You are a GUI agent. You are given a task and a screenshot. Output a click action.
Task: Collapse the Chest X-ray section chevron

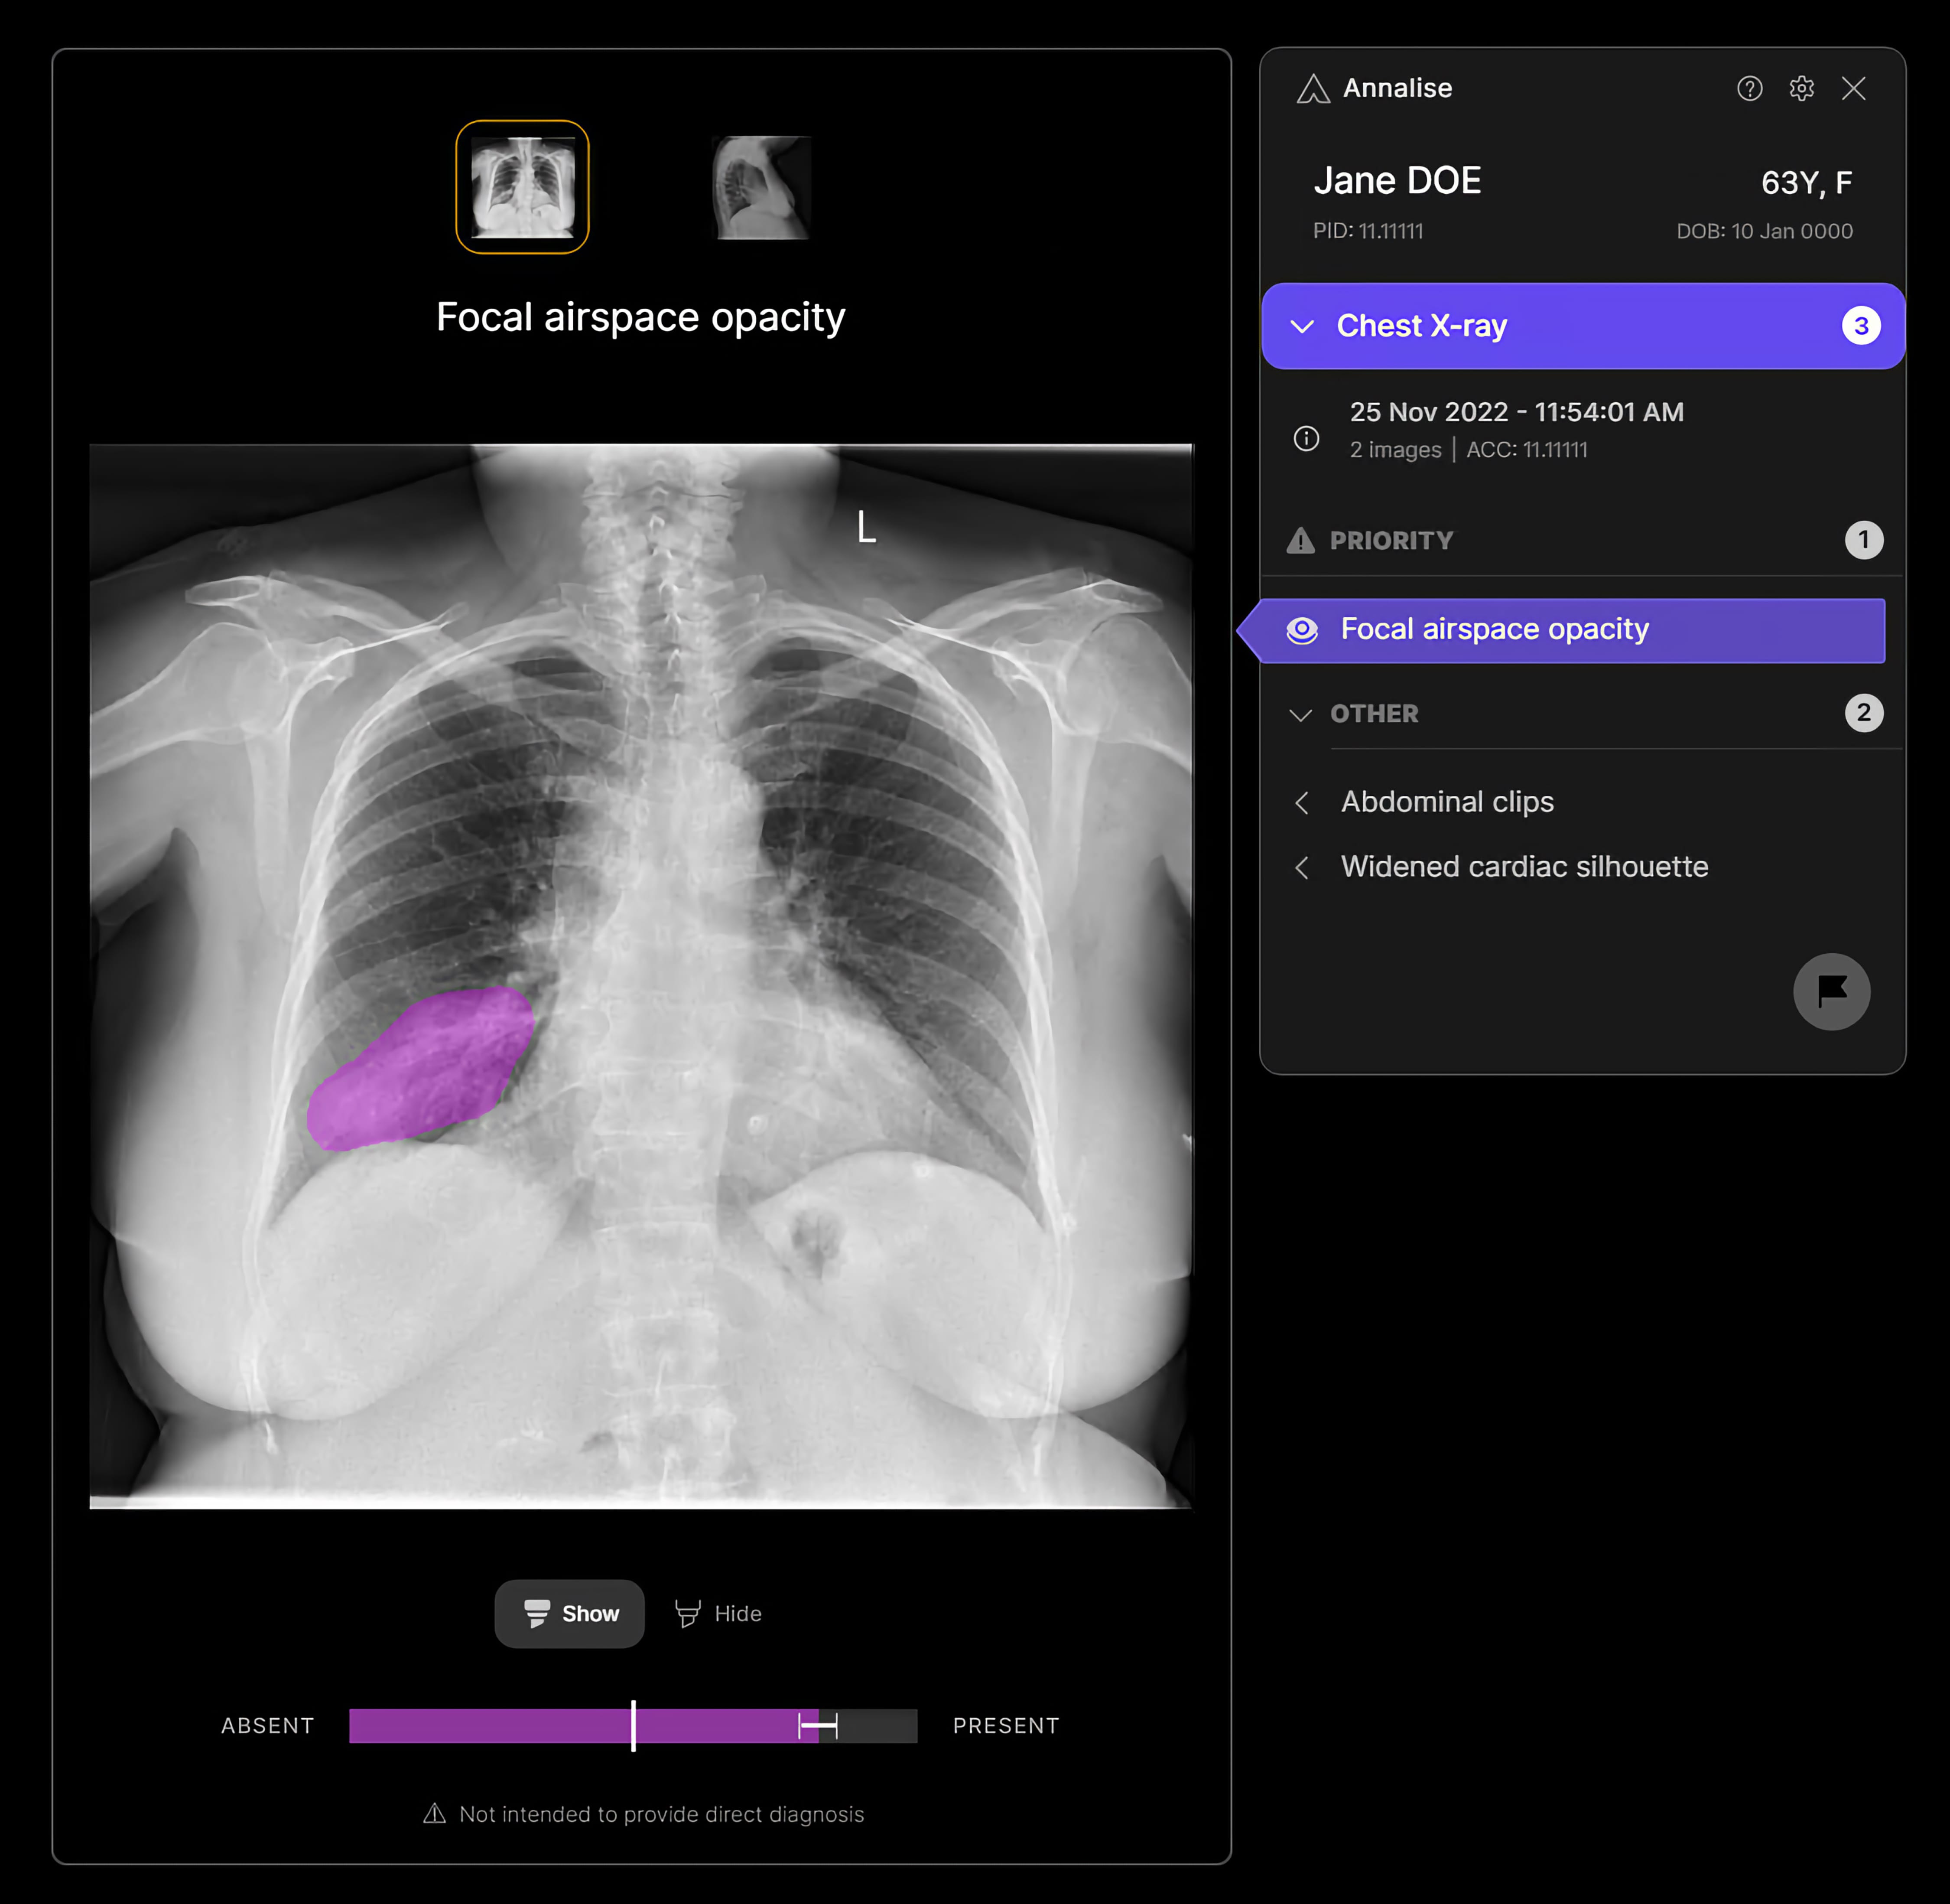[x=1301, y=327]
